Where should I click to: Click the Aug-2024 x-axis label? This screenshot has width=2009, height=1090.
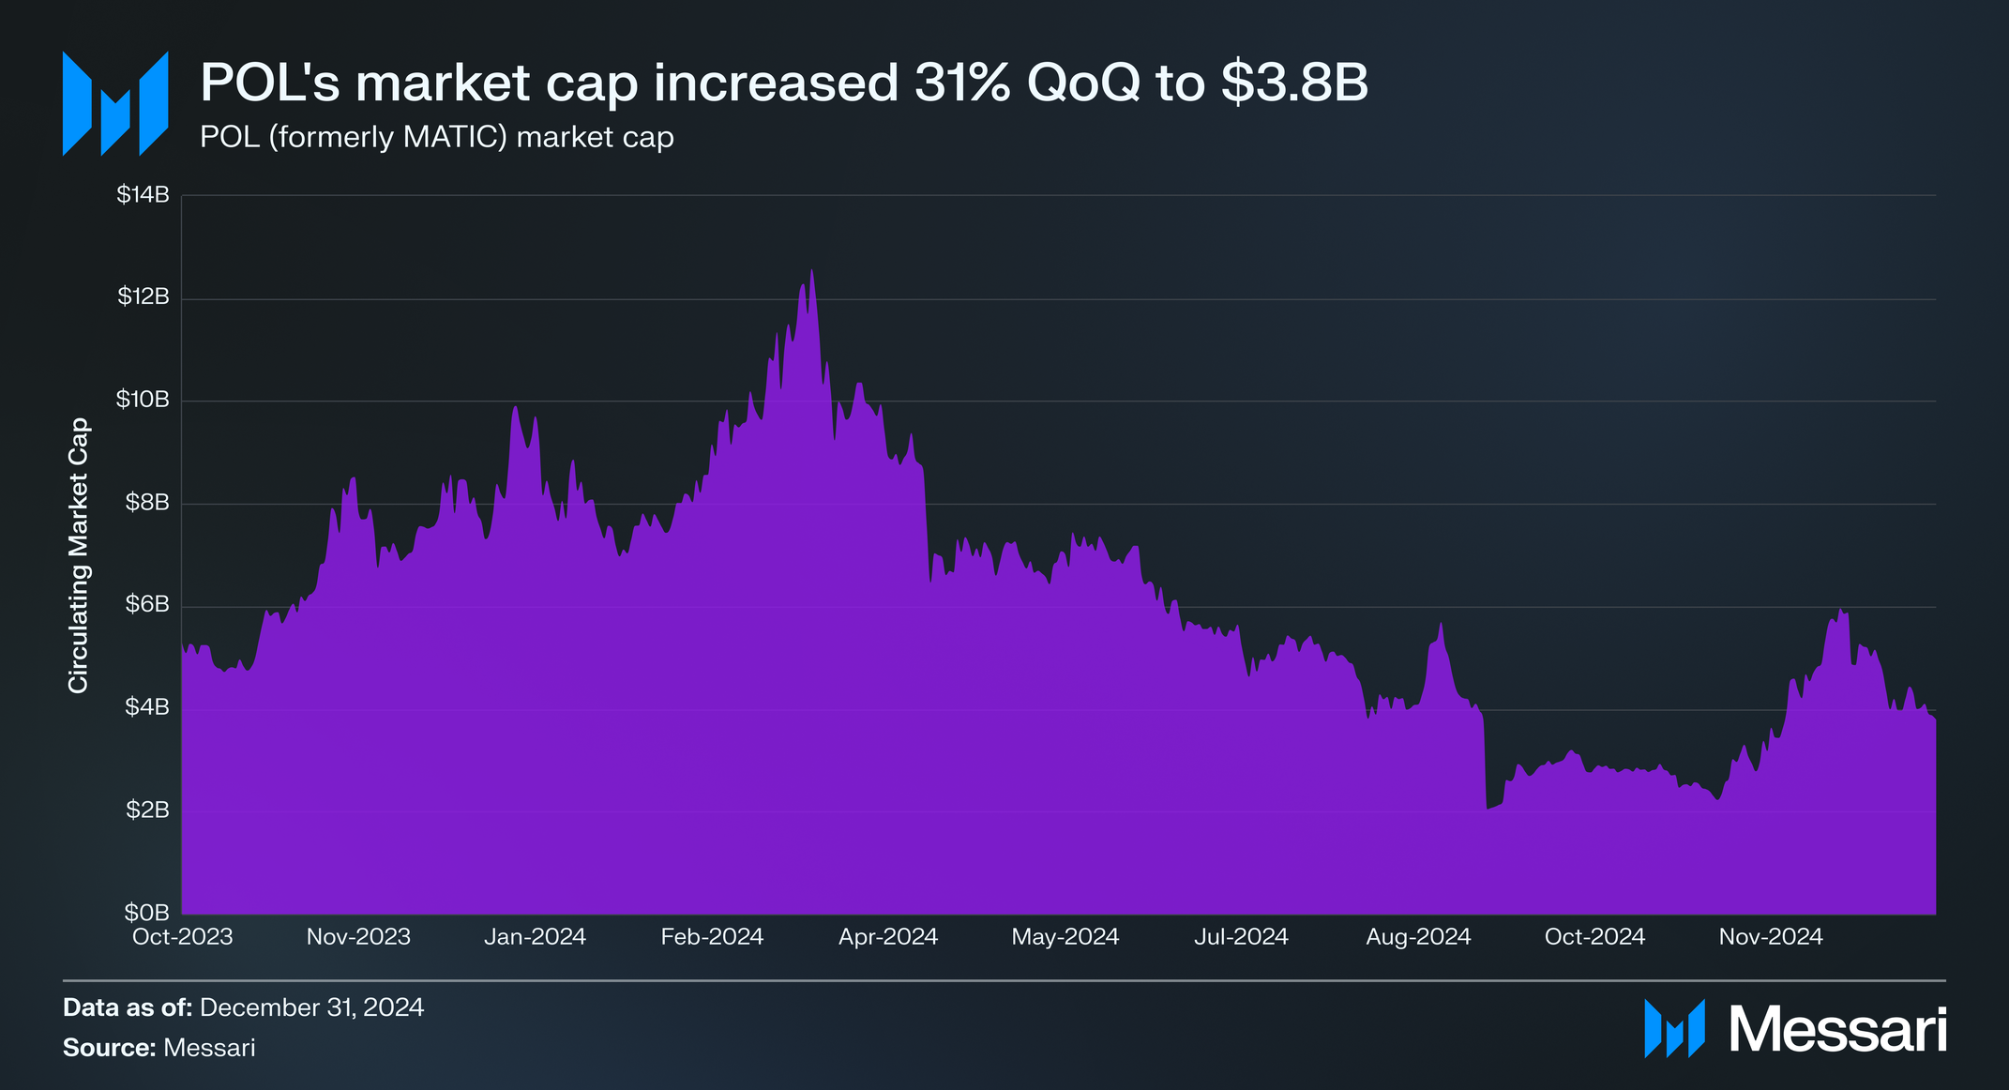tap(1418, 937)
